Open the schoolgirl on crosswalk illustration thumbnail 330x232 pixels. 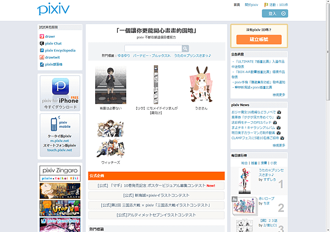point(111,85)
